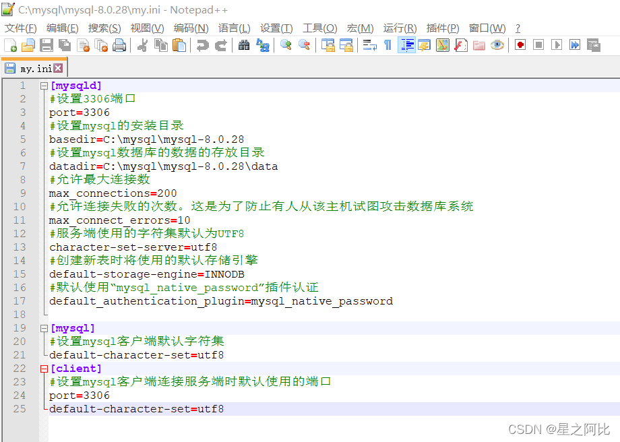Image resolution: width=620 pixels, height=442 pixels.
Task: Open the Replace dialog icon
Action: [263, 45]
